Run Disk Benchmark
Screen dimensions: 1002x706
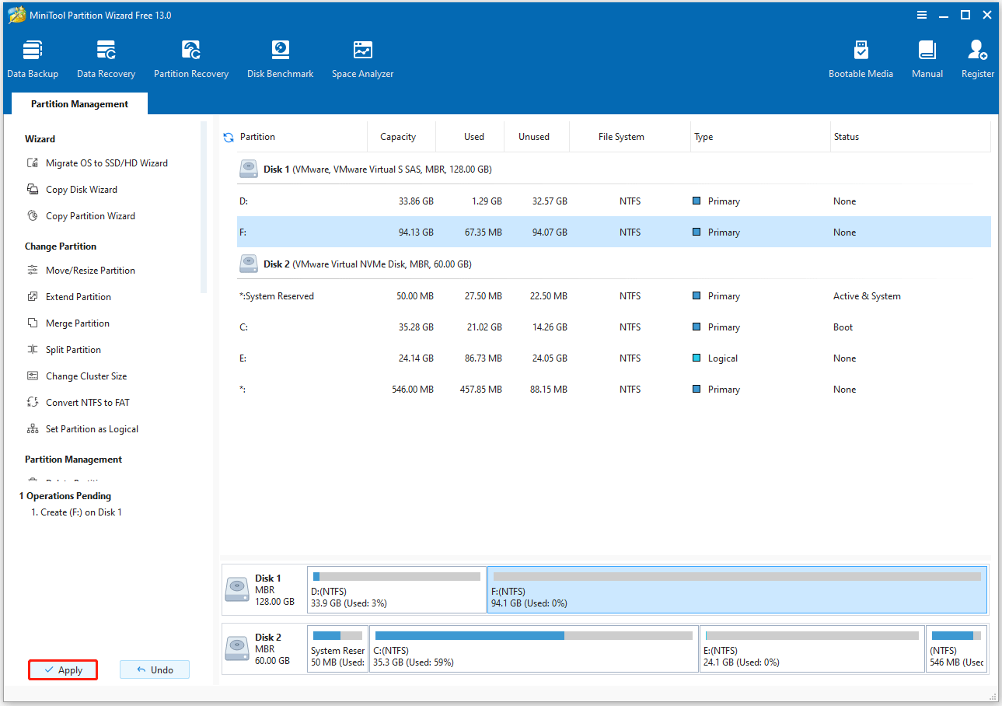tap(280, 58)
